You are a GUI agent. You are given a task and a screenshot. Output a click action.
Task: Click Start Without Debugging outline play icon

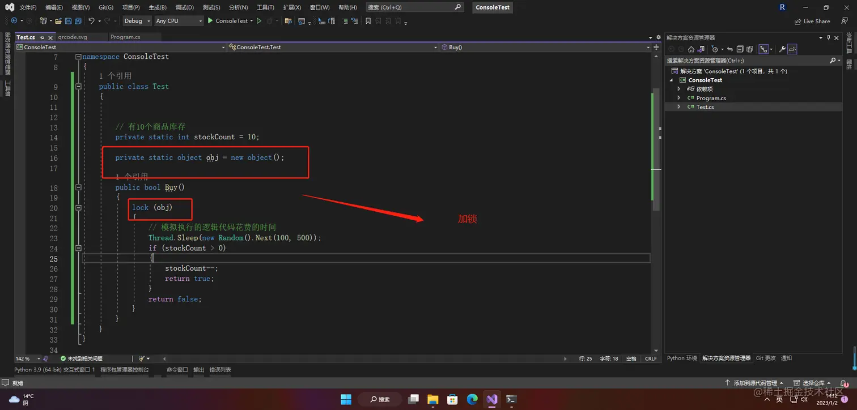pyautogui.click(x=259, y=21)
